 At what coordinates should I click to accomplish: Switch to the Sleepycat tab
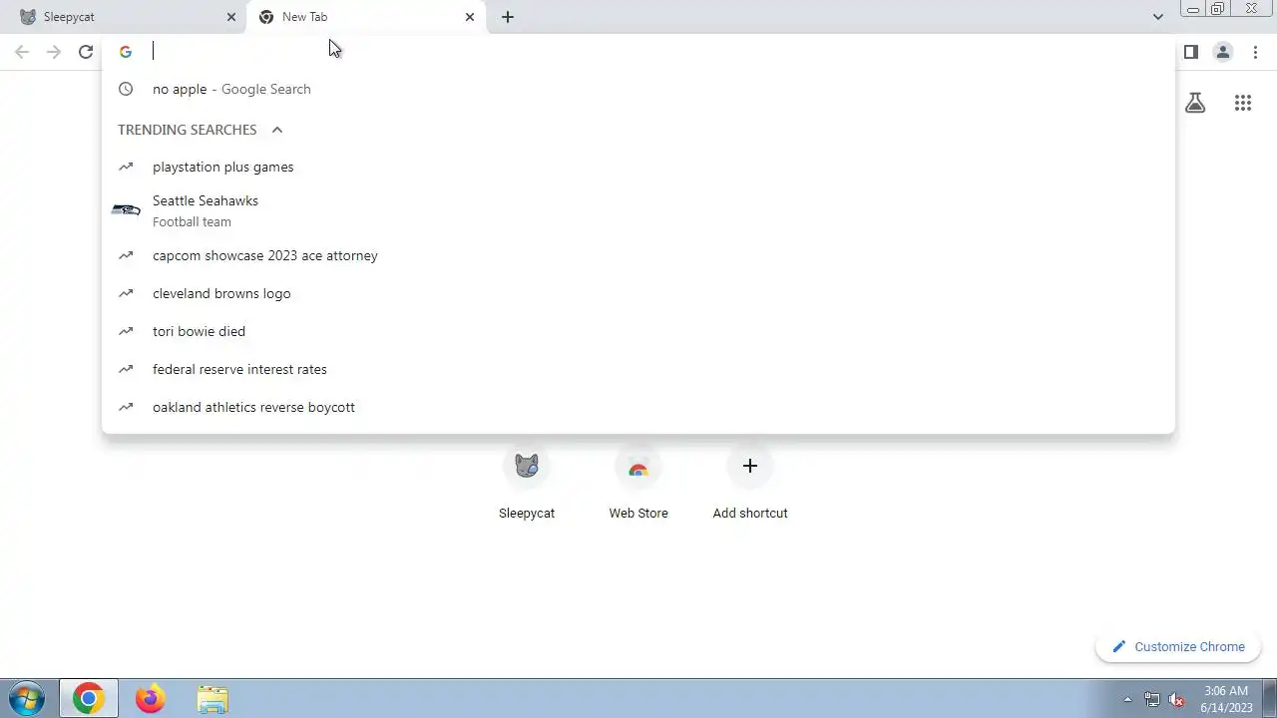(x=125, y=17)
